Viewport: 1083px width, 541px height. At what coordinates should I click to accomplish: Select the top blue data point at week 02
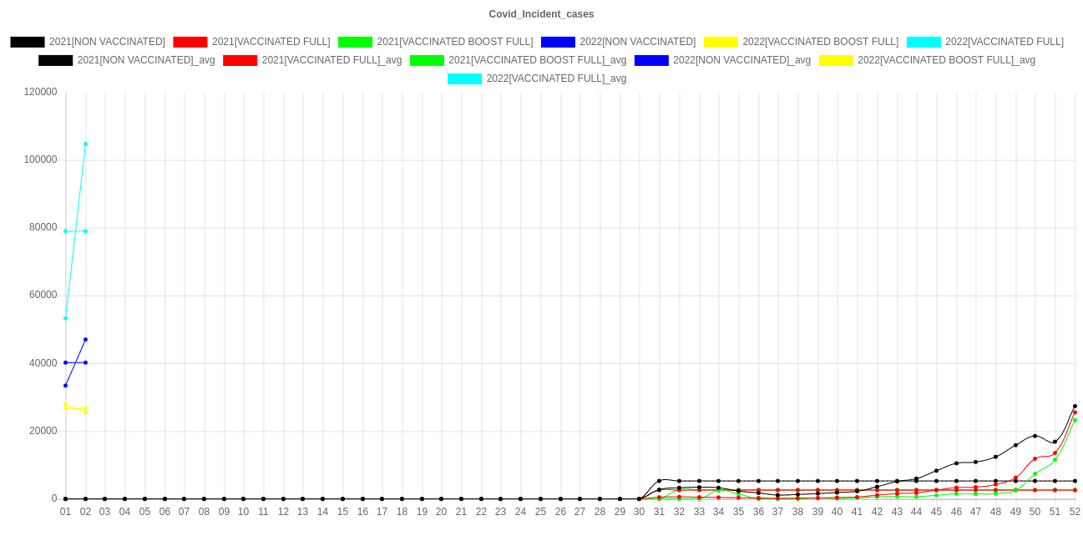coord(85,340)
